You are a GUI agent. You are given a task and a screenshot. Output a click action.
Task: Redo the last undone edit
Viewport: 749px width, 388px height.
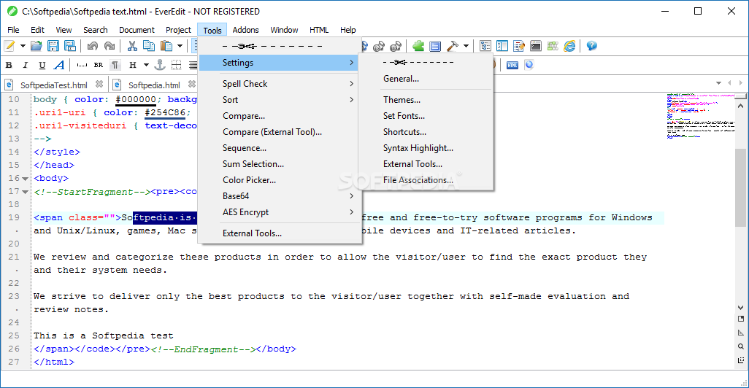click(110, 46)
